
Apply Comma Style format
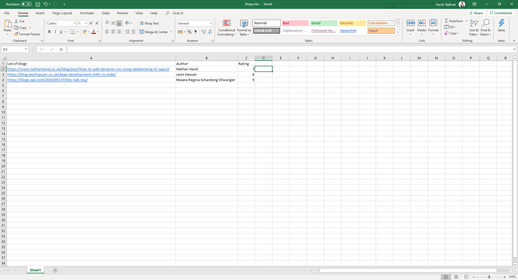tap(195, 32)
